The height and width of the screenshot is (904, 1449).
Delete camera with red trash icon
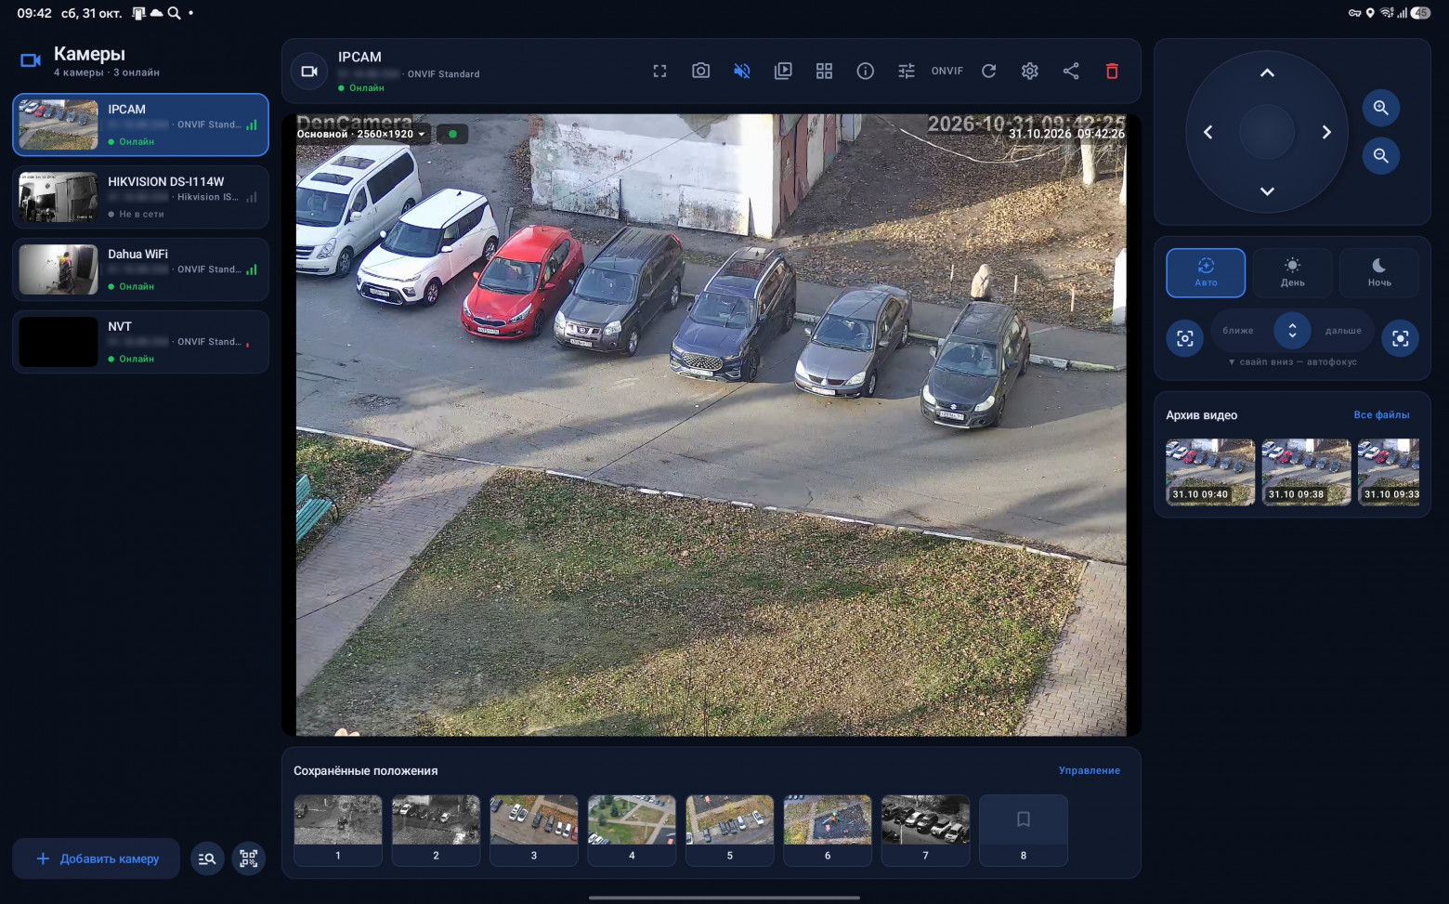point(1112,71)
